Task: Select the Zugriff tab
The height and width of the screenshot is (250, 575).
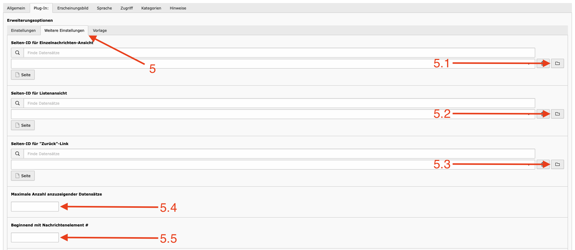Action: pyautogui.click(x=127, y=8)
